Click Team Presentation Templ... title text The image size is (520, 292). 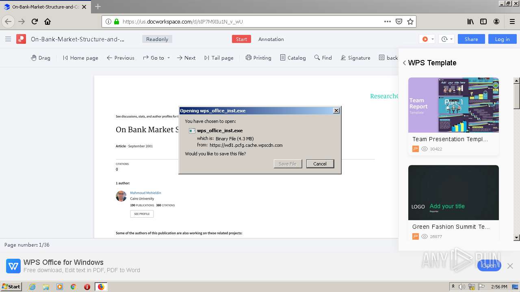click(x=450, y=139)
